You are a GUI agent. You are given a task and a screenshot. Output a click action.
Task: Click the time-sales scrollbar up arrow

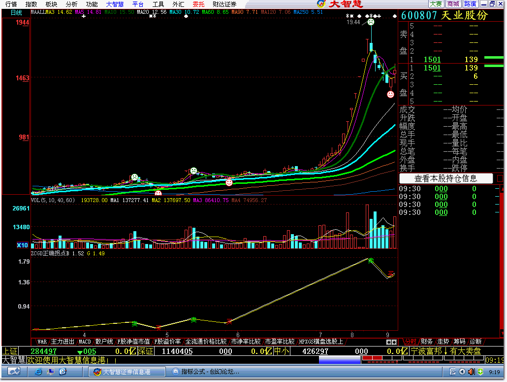click(502, 188)
